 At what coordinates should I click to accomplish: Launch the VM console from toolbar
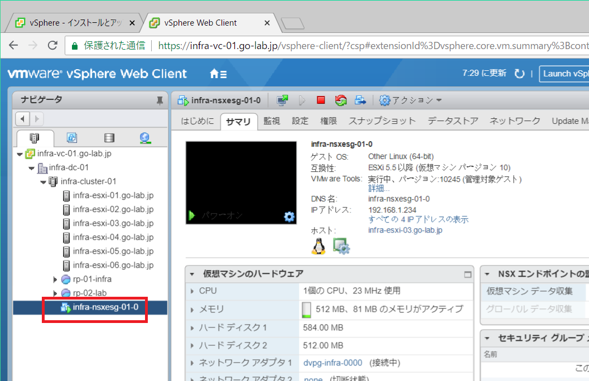[282, 100]
